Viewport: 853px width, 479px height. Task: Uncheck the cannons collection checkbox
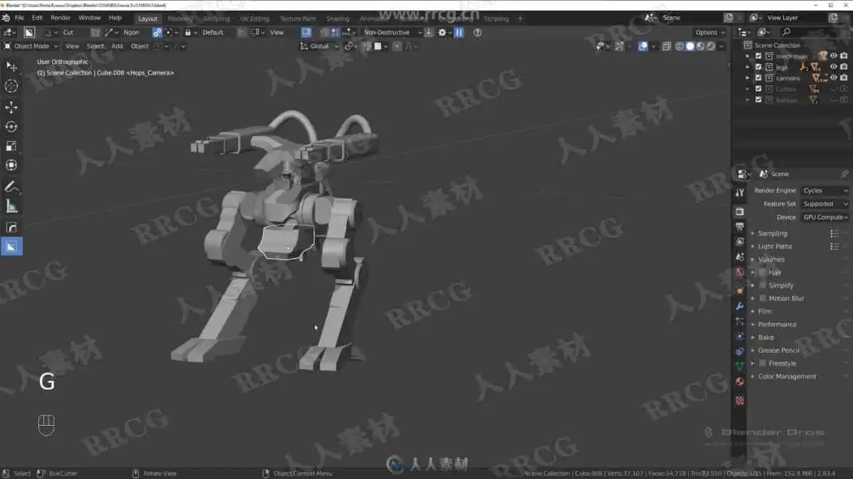point(758,78)
